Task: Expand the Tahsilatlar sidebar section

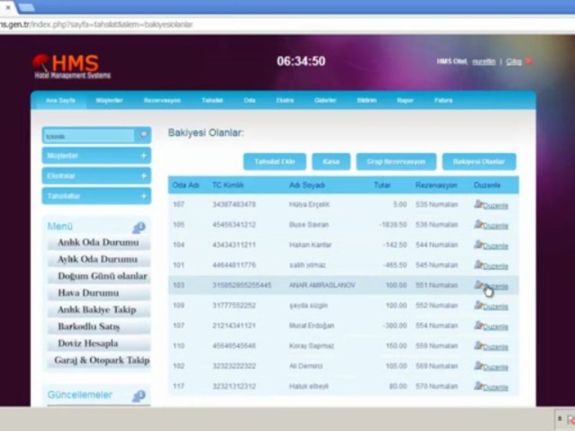Action: pos(96,196)
